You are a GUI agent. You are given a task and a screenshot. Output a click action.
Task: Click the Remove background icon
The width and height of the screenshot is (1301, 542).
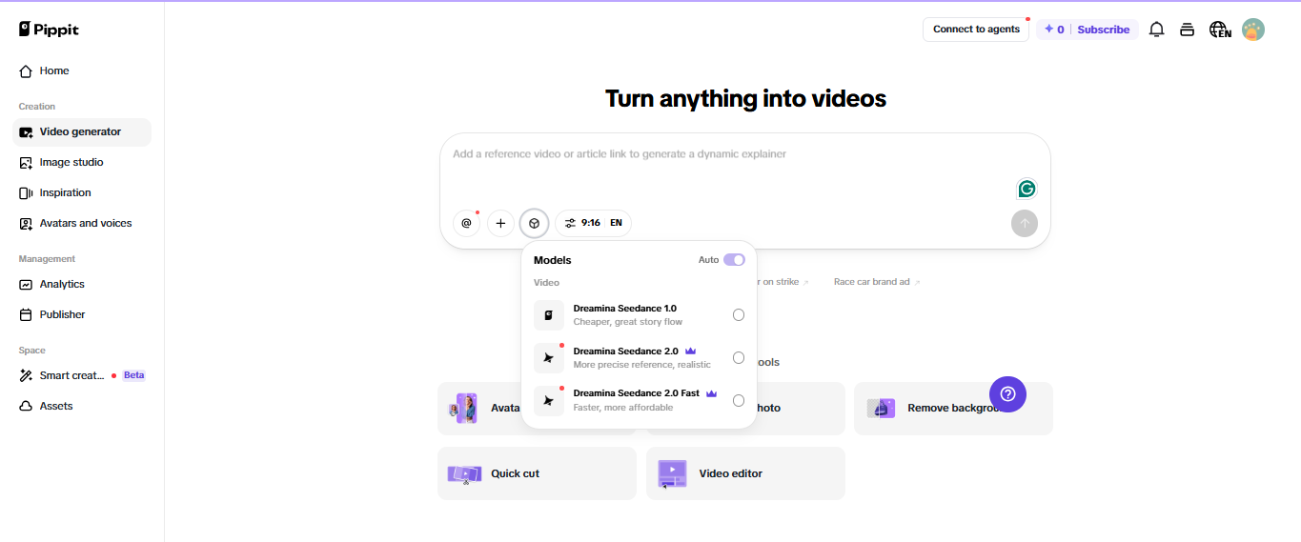pos(881,408)
